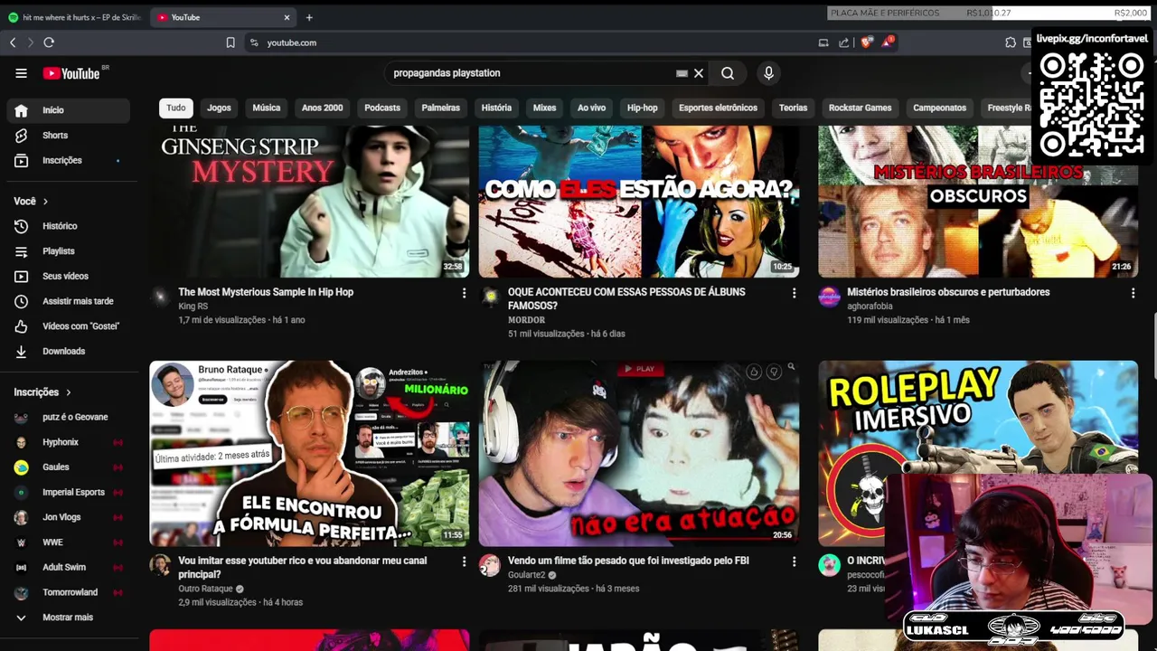Open options for Vendo um filme video
The height and width of the screenshot is (651, 1157).
pos(794,561)
